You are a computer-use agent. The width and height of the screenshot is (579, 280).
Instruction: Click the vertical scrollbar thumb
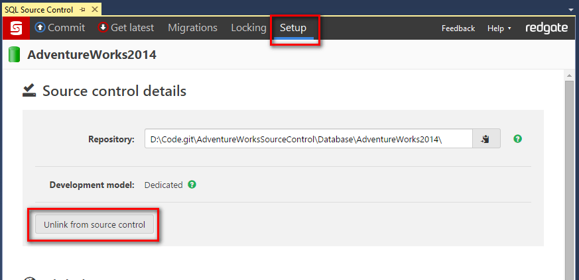[569, 180]
